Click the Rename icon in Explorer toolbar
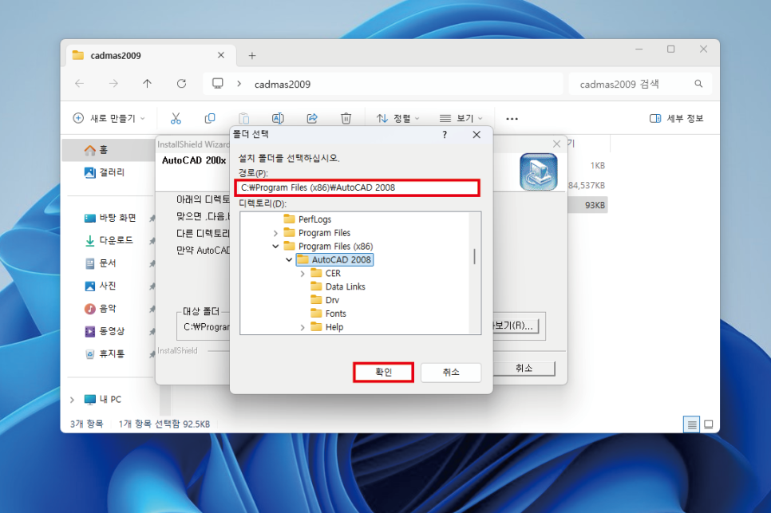771x513 pixels. 278,118
